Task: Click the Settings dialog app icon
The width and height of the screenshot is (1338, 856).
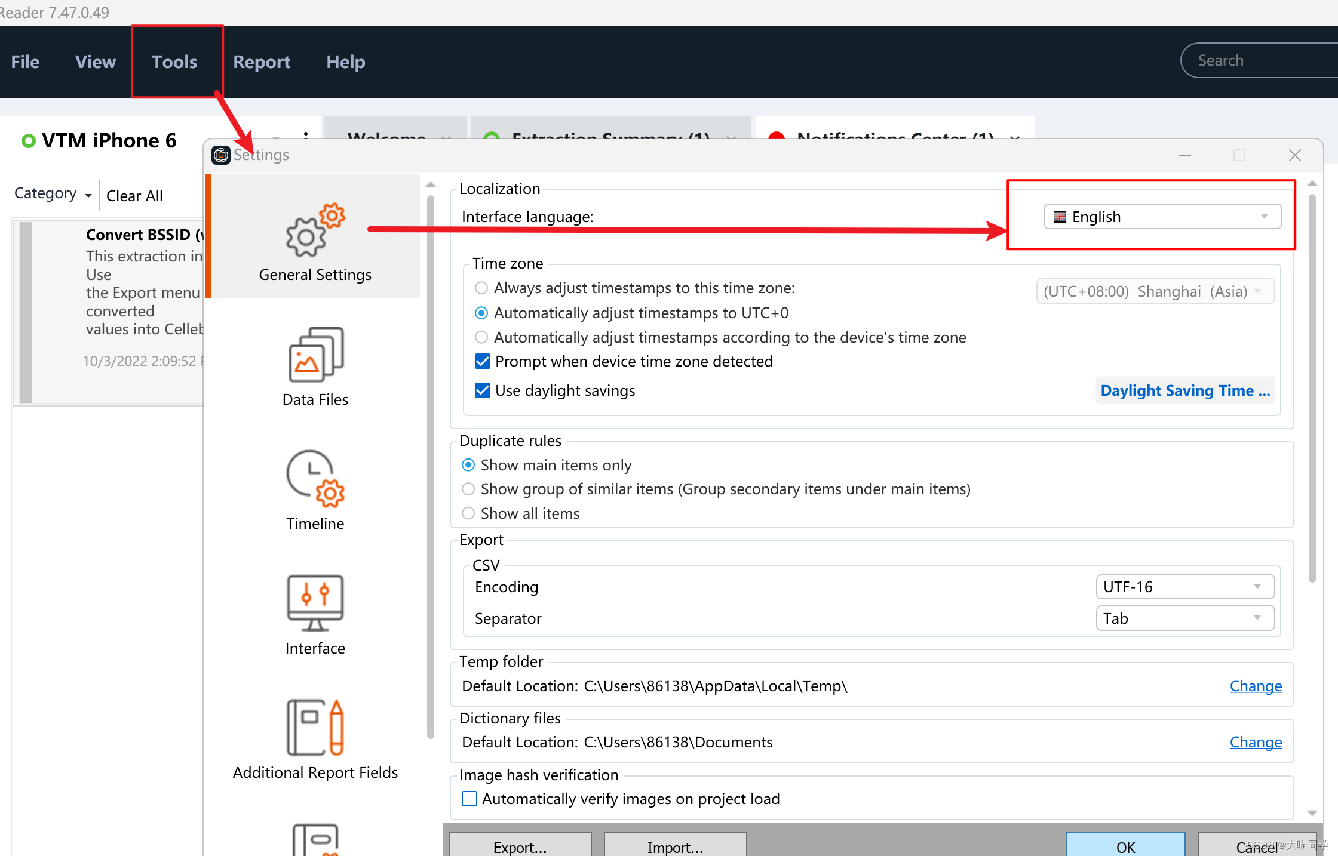Action: [x=221, y=155]
